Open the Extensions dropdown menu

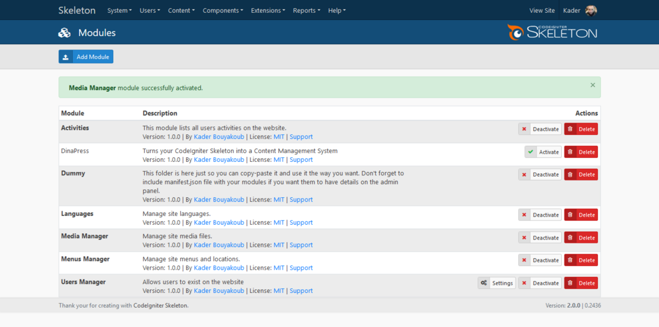point(268,10)
